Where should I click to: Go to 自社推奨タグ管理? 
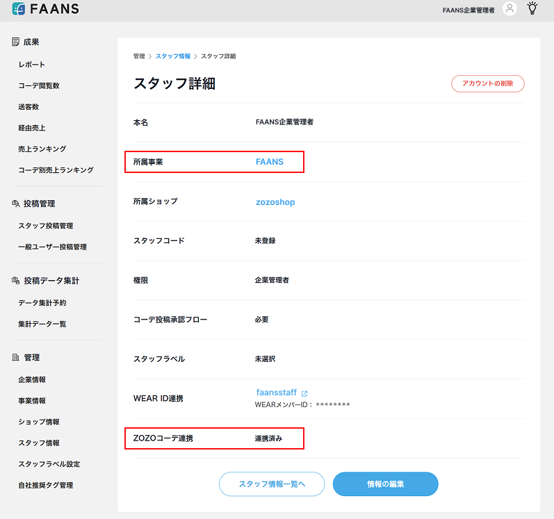(46, 486)
